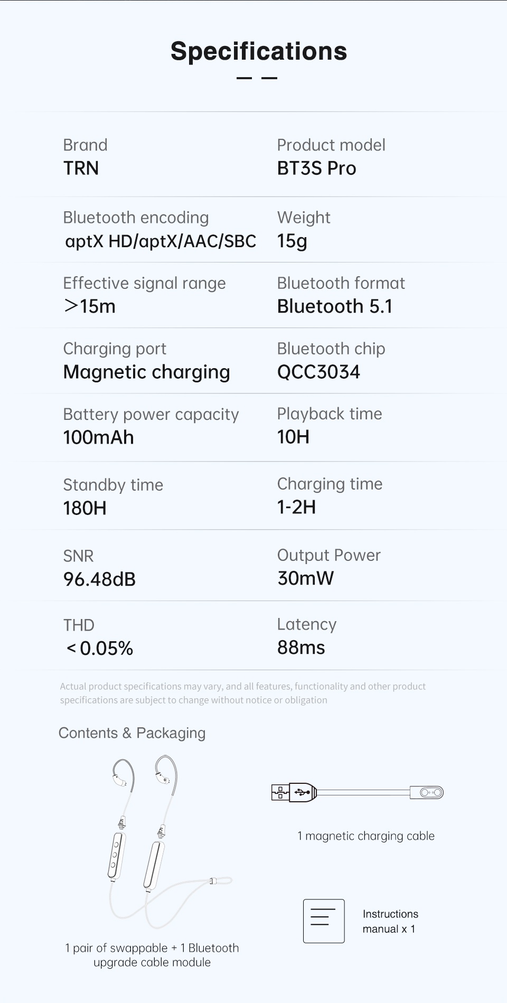Image resolution: width=507 pixels, height=1003 pixels.
Task: Click the "1 magnetic charging cable" caption
Action: [366, 836]
